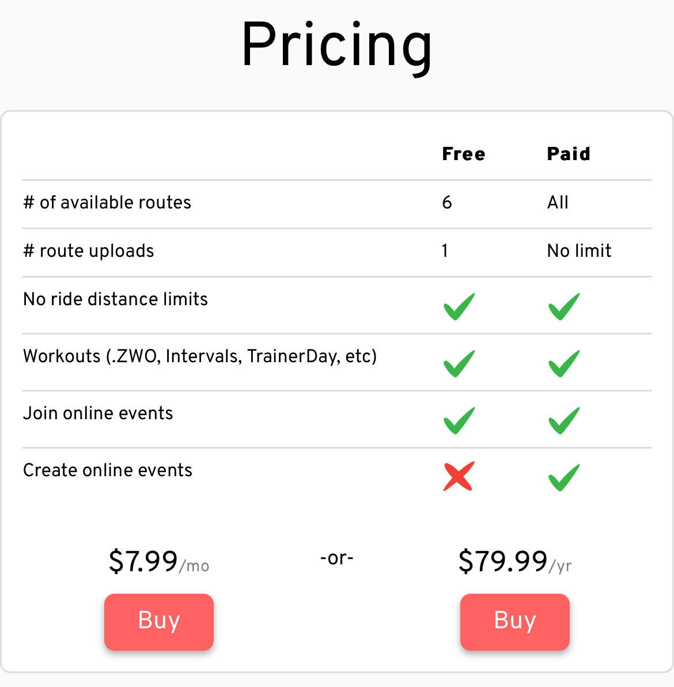Image resolution: width=674 pixels, height=687 pixels.
Task: Click Paid checkmark for No ride distance limits
Action: (x=564, y=306)
